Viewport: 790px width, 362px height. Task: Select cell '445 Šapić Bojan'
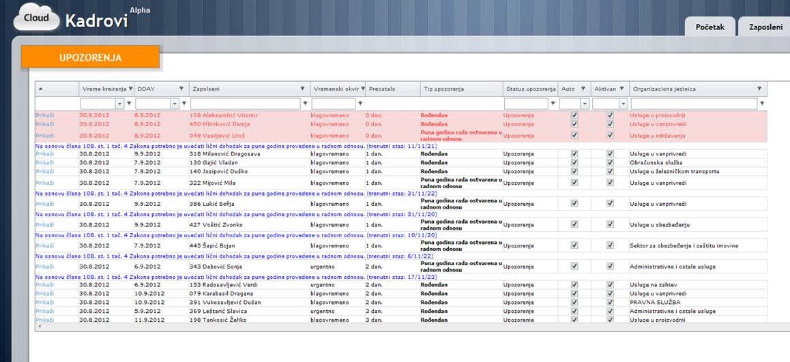[250, 245]
